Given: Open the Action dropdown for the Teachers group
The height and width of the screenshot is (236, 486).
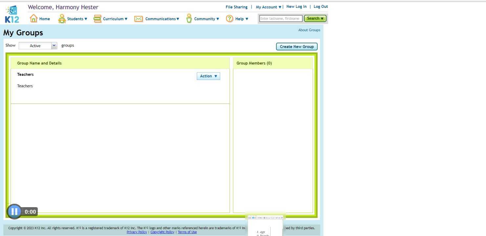Looking at the screenshot, I should tap(208, 76).
